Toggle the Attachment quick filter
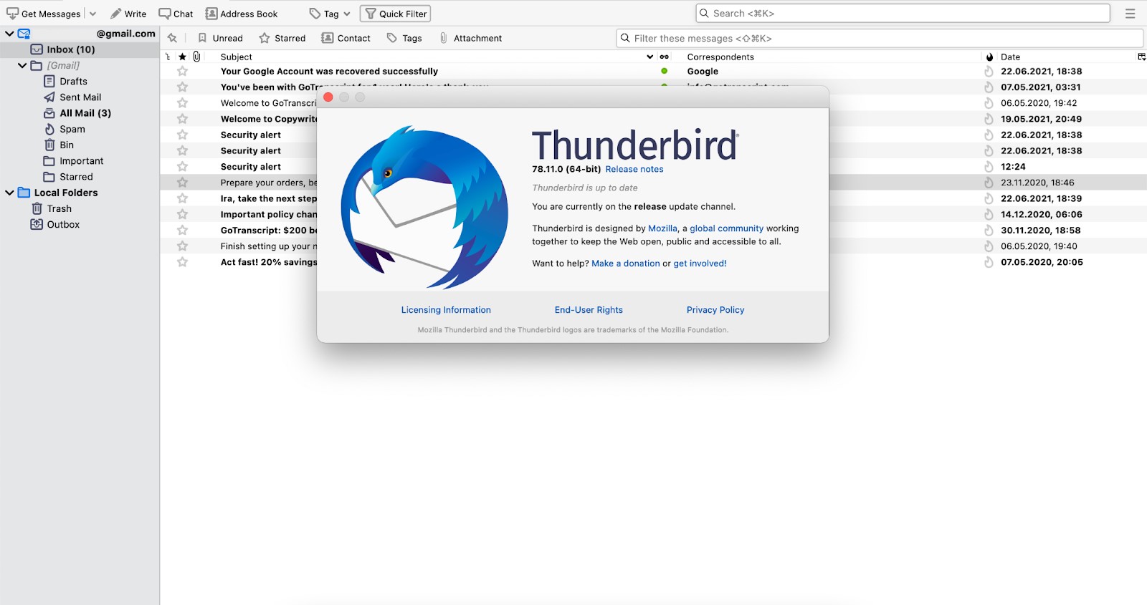 click(470, 38)
